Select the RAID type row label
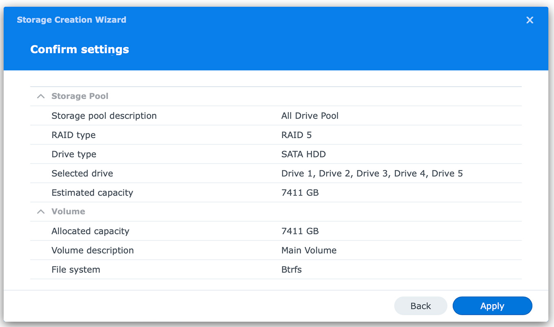 click(x=73, y=135)
